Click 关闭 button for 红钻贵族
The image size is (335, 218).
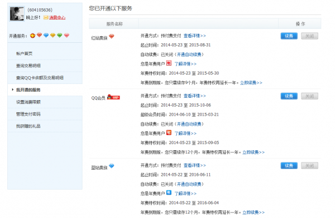[309, 36]
